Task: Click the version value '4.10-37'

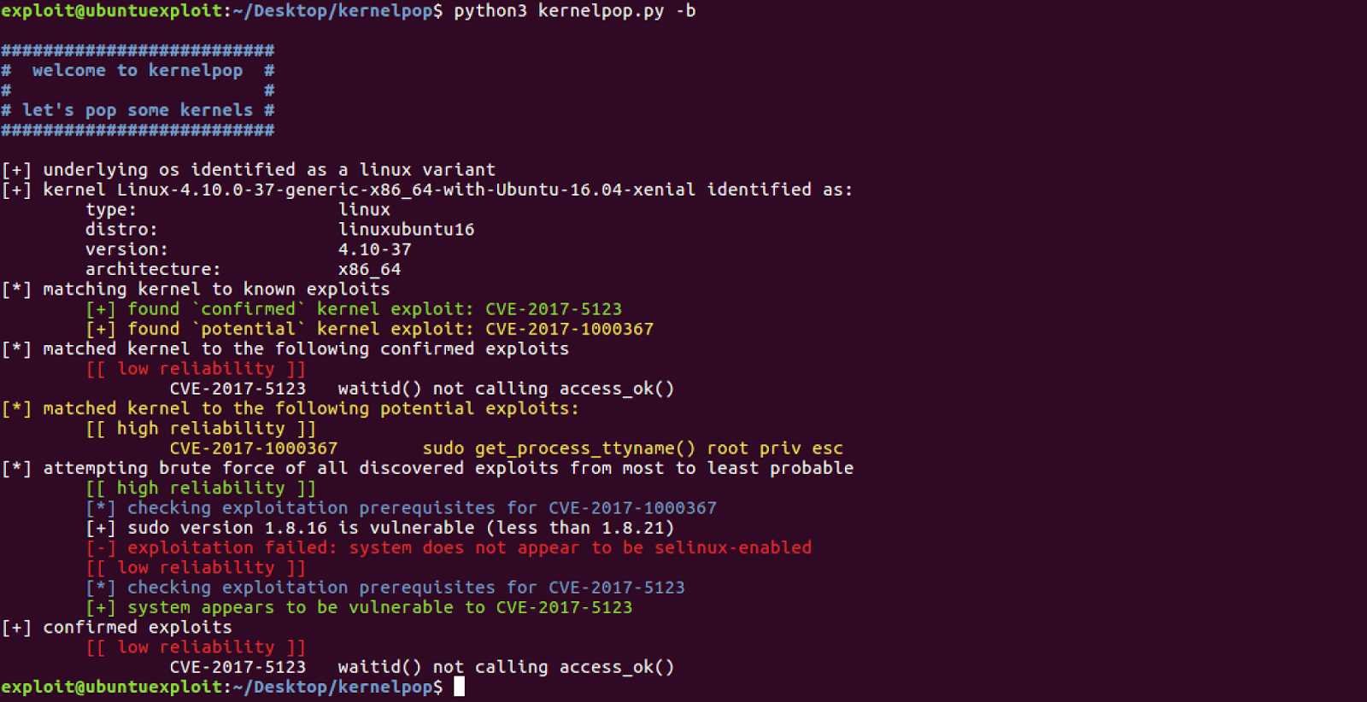Action: [374, 249]
